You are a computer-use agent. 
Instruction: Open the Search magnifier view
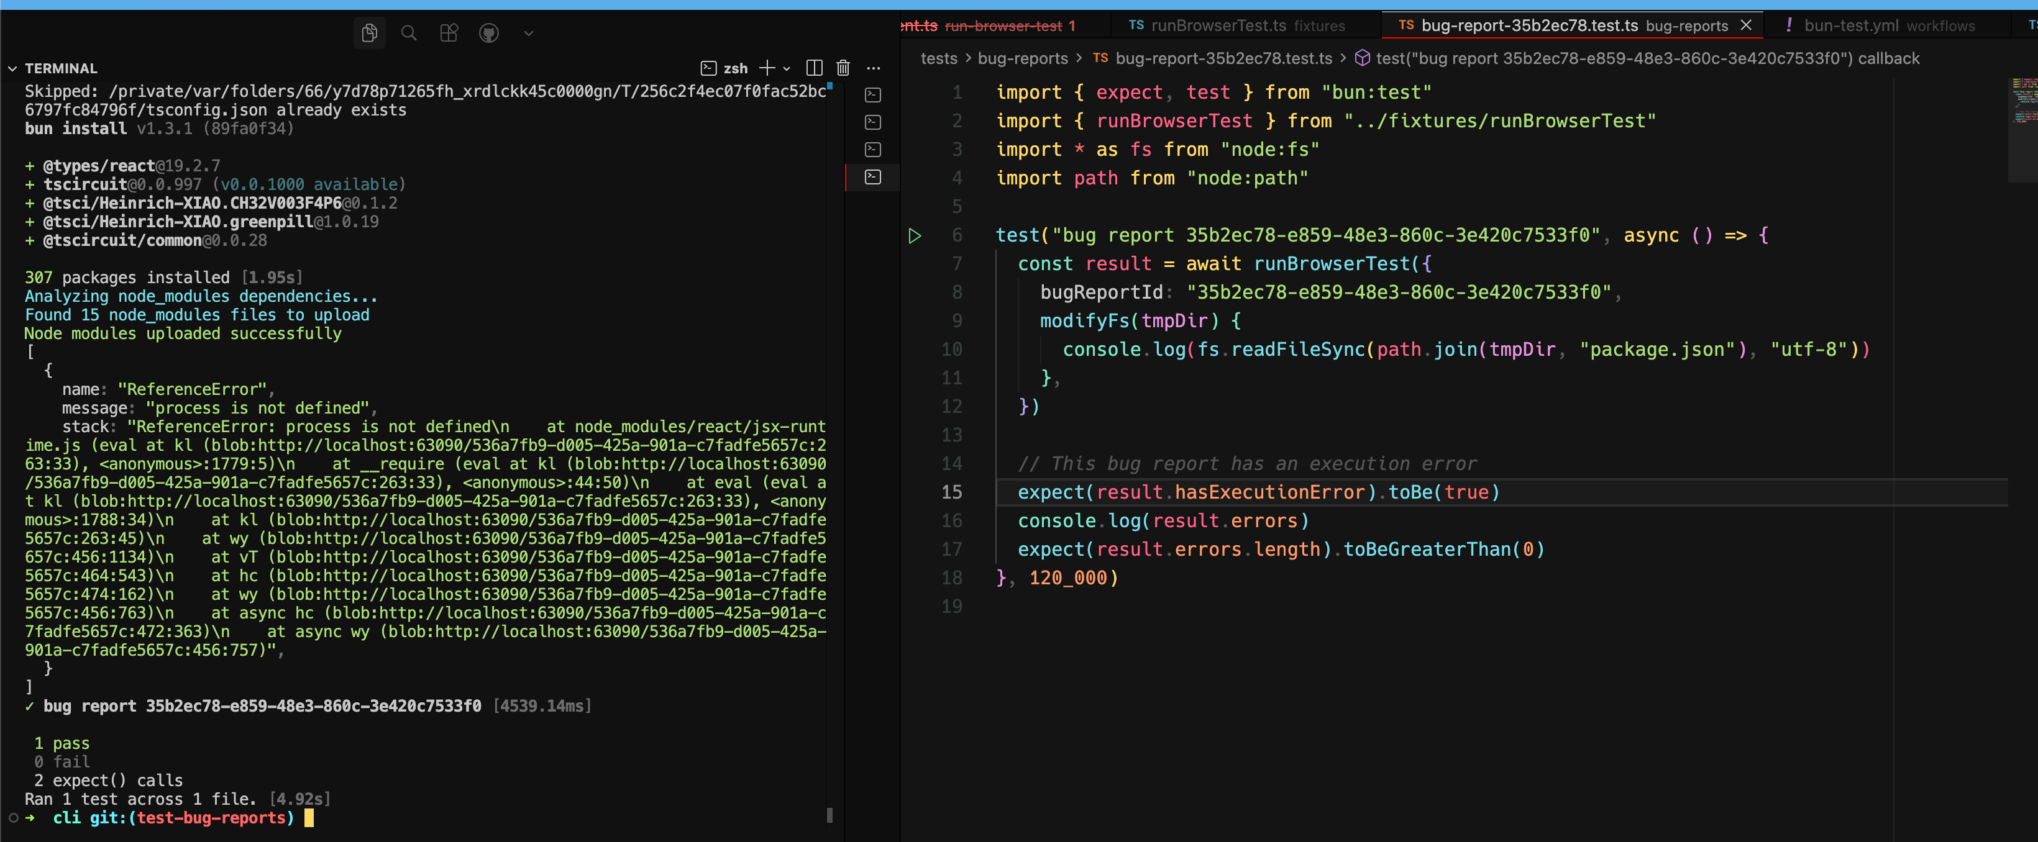pos(409,33)
